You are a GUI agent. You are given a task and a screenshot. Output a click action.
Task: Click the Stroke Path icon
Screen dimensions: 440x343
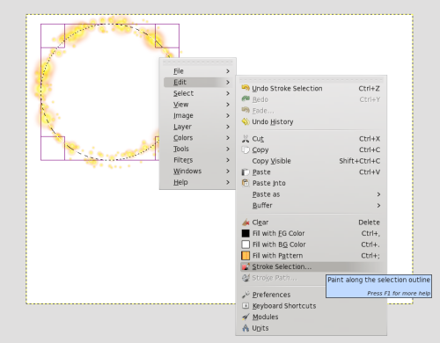click(246, 278)
